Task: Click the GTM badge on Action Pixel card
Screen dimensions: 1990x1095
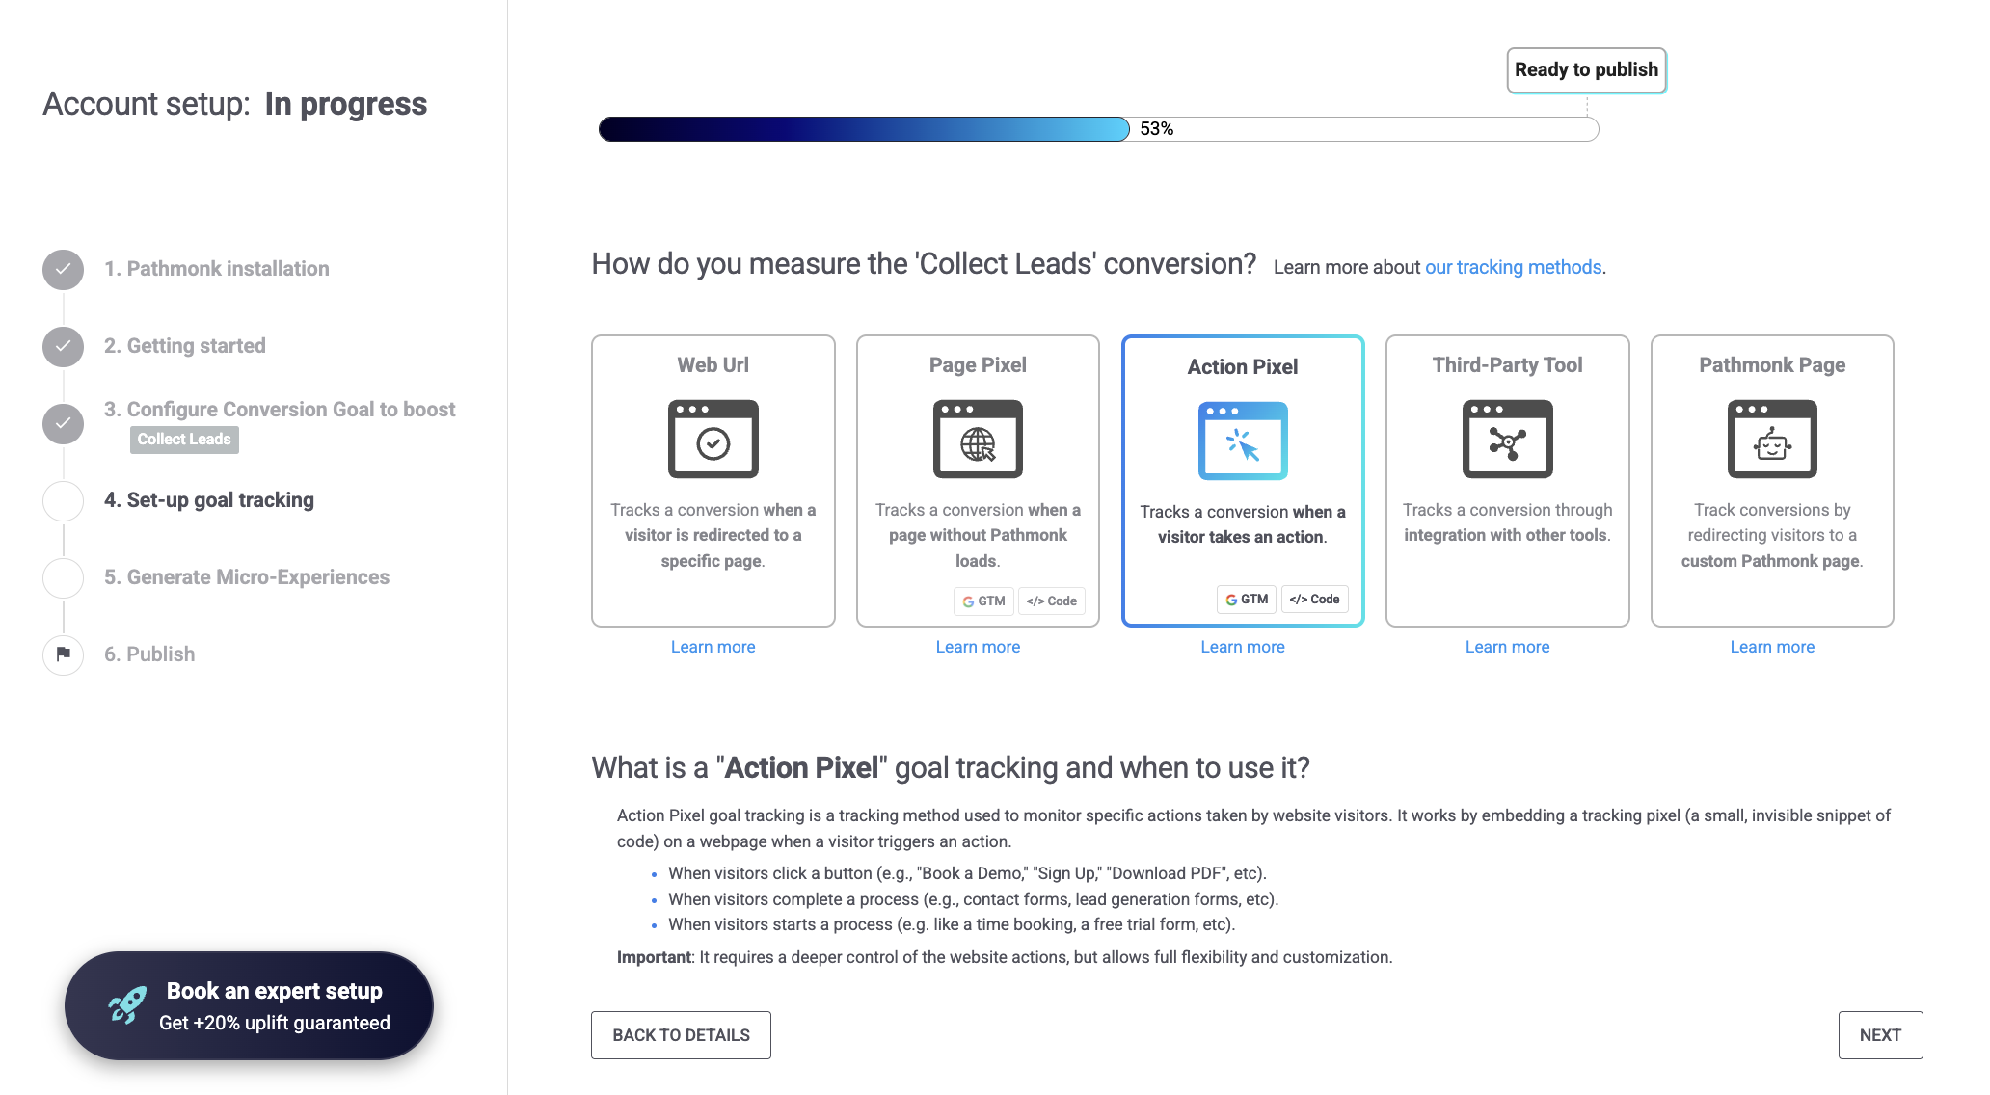Action: (x=1247, y=600)
